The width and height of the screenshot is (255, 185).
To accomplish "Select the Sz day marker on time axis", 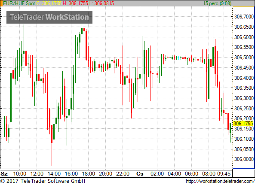I will (4, 174).
